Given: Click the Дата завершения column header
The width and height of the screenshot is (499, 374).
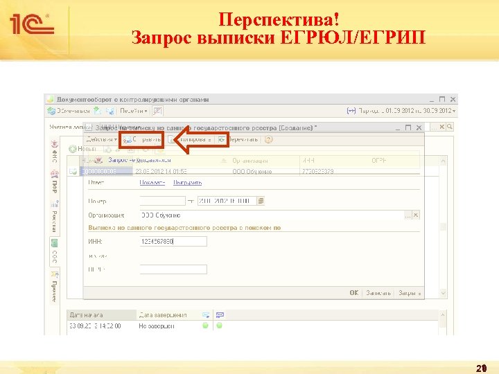Looking at the screenshot, I should tap(163, 315).
